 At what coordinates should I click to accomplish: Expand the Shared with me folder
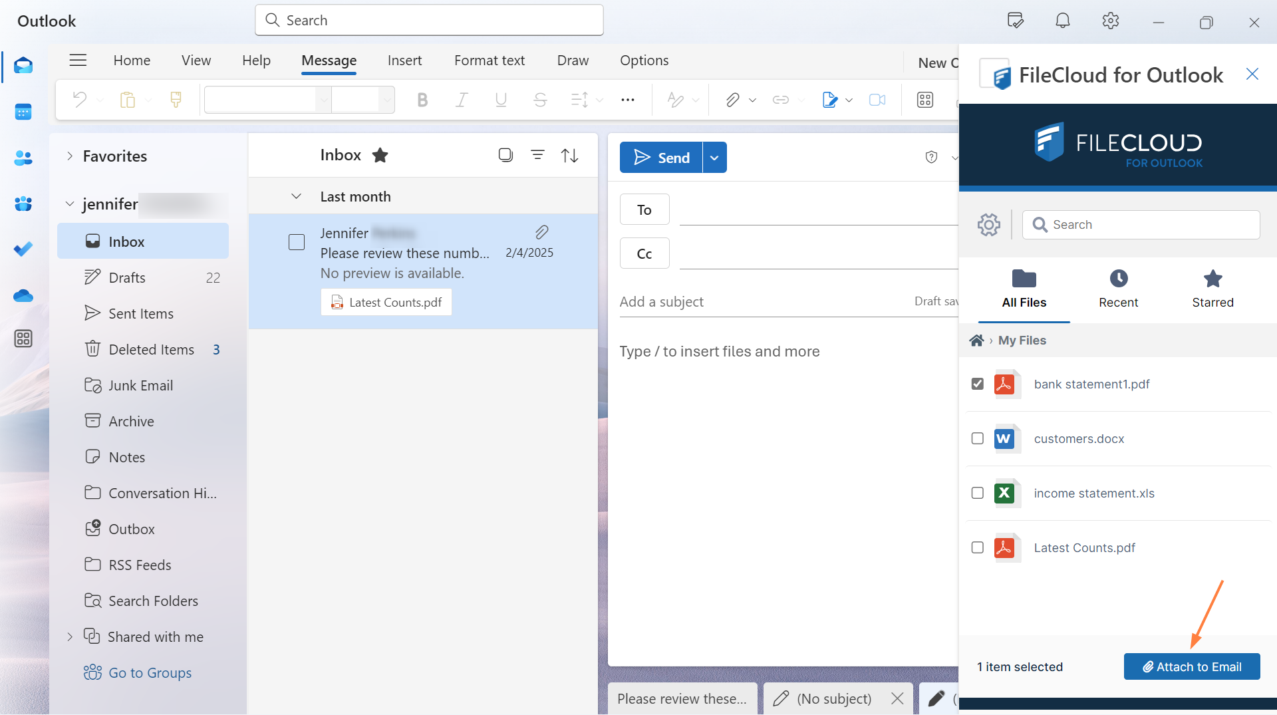point(70,637)
